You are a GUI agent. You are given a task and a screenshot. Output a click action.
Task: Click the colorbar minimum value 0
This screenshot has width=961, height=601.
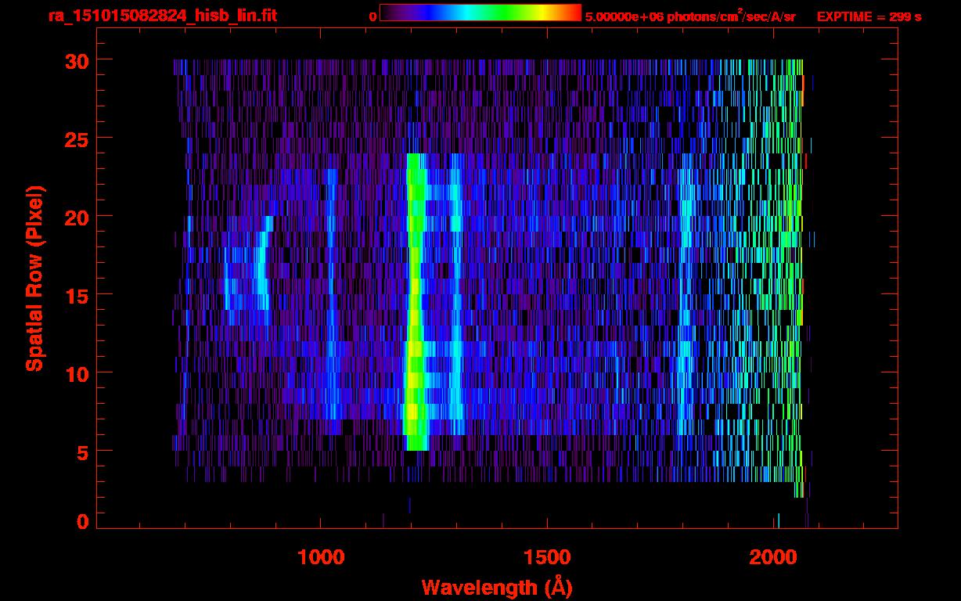(373, 16)
